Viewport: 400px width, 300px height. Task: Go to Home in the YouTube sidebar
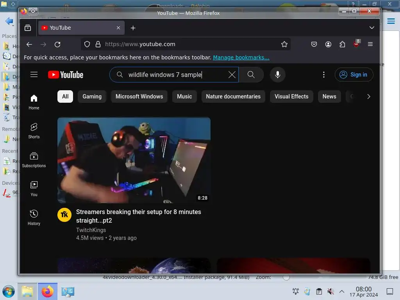point(34,102)
